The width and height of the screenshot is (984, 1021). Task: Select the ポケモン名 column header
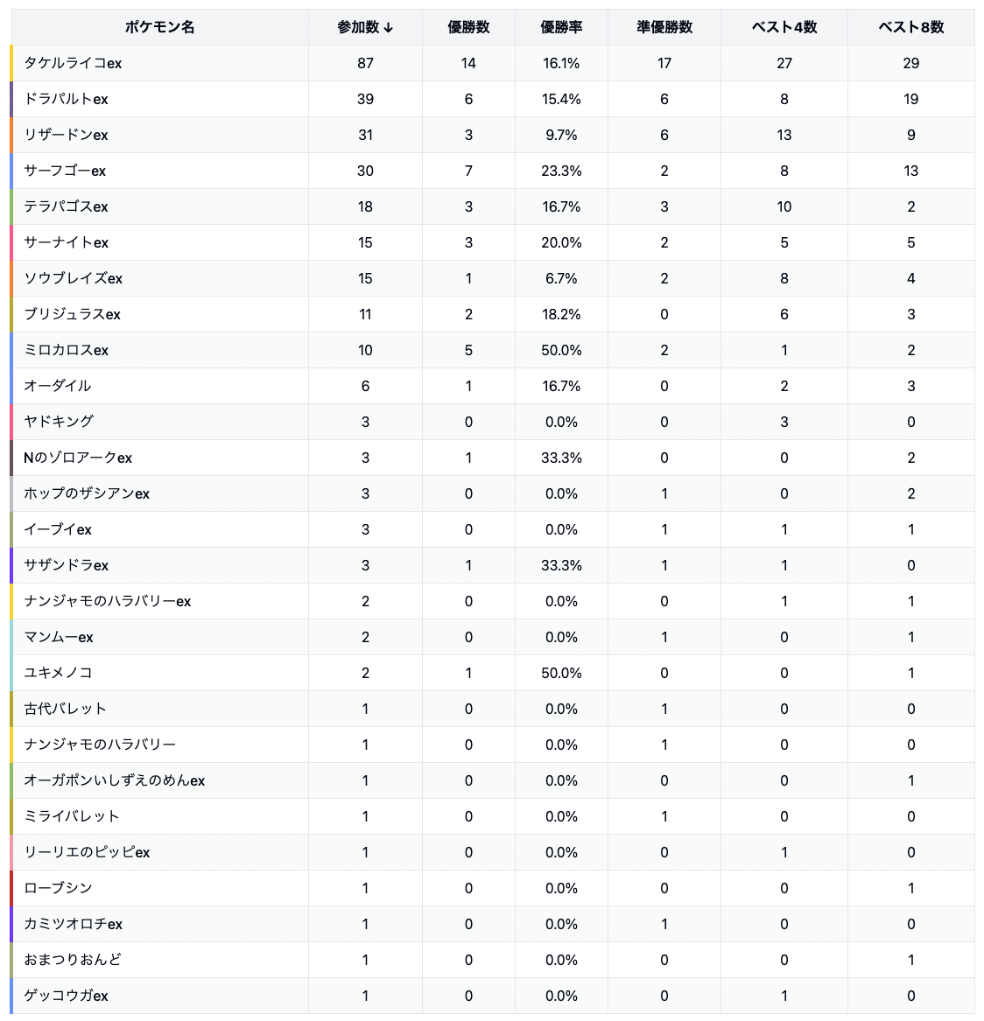[x=159, y=27]
